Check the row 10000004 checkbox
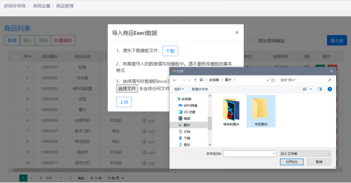The width and height of the screenshot is (351, 183). 15,99
